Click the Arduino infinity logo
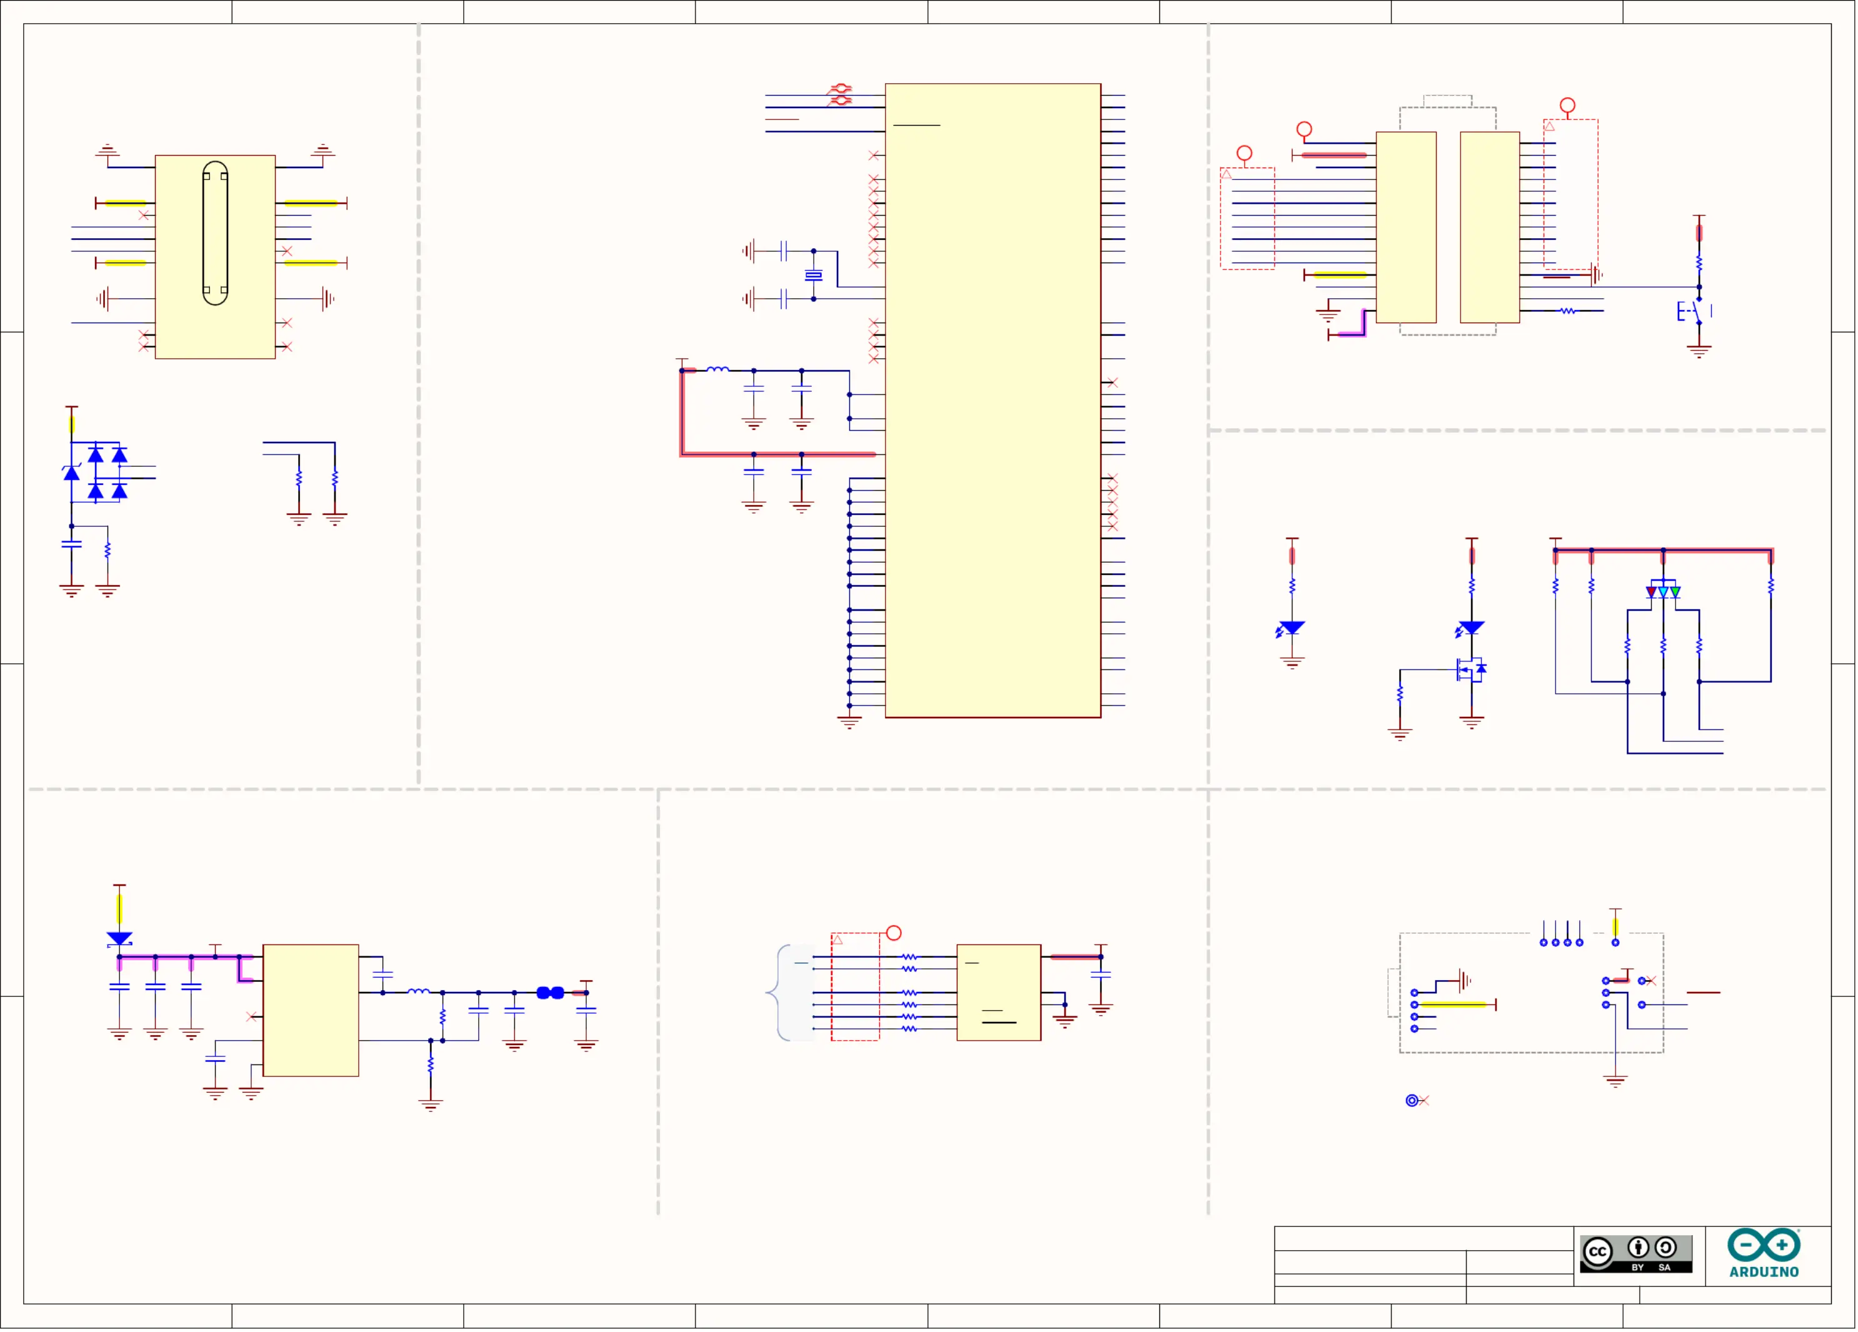Image resolution: width=1858 pixels, height=1332 pixels. click(x=1764, y=1253)
